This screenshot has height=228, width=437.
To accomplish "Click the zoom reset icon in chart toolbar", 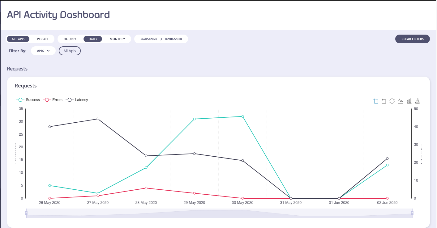I will point(384,101).
